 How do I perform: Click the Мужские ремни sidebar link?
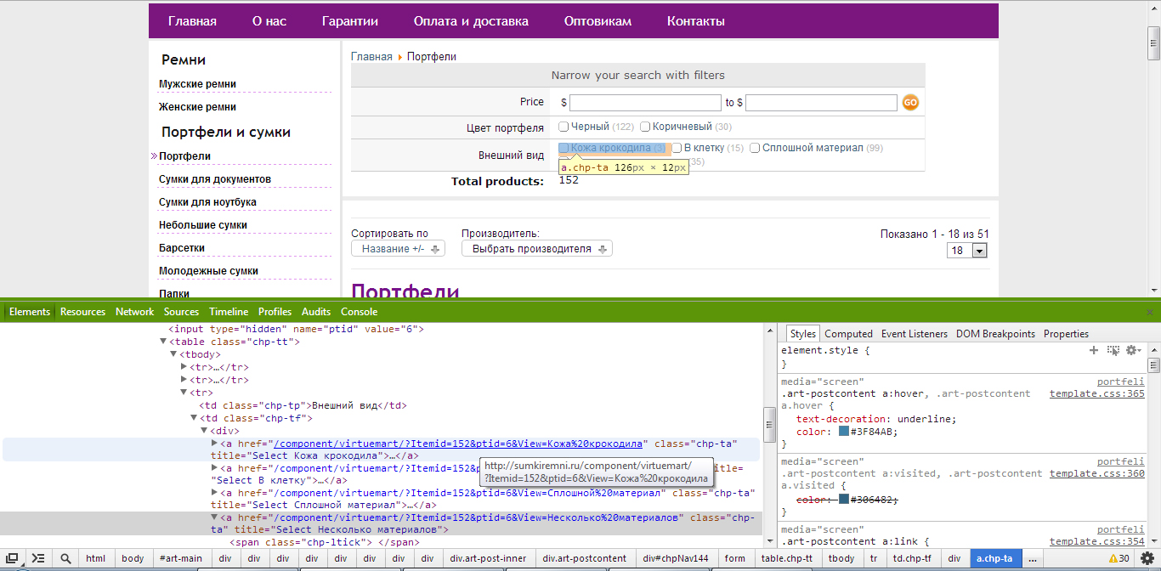click(197, 84)
